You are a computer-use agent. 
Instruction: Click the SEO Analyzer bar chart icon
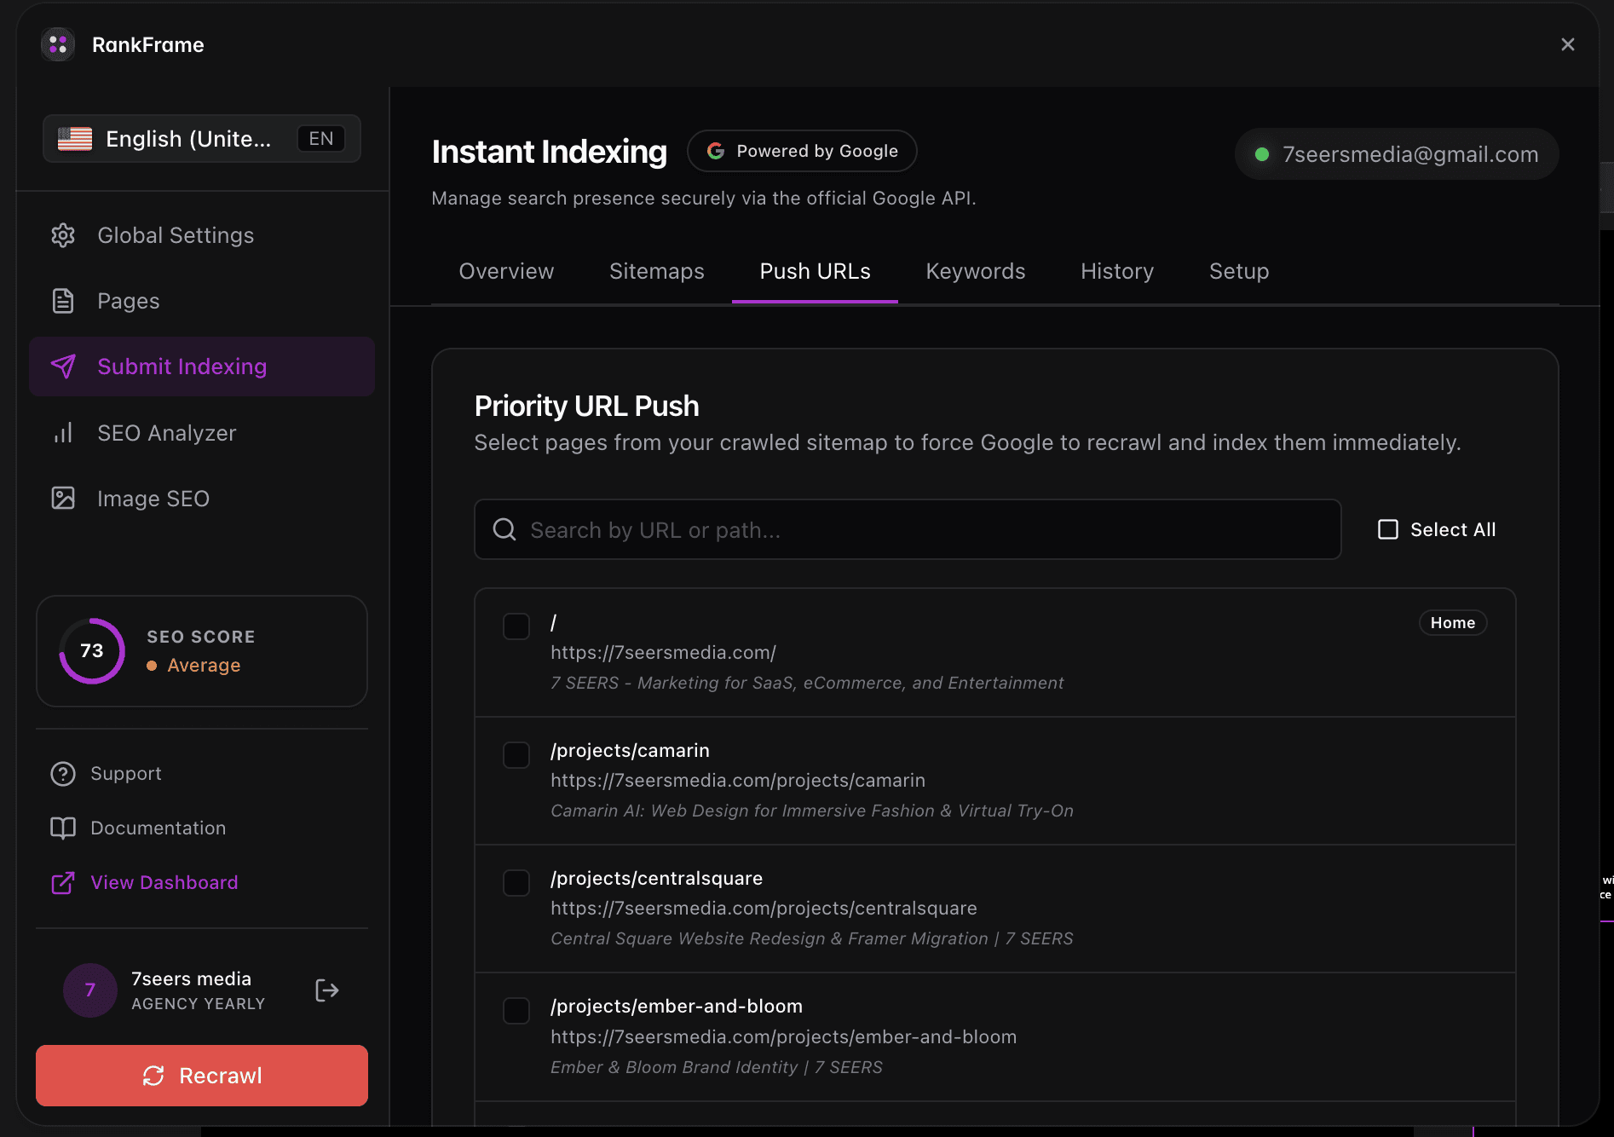tap(63, 433)
